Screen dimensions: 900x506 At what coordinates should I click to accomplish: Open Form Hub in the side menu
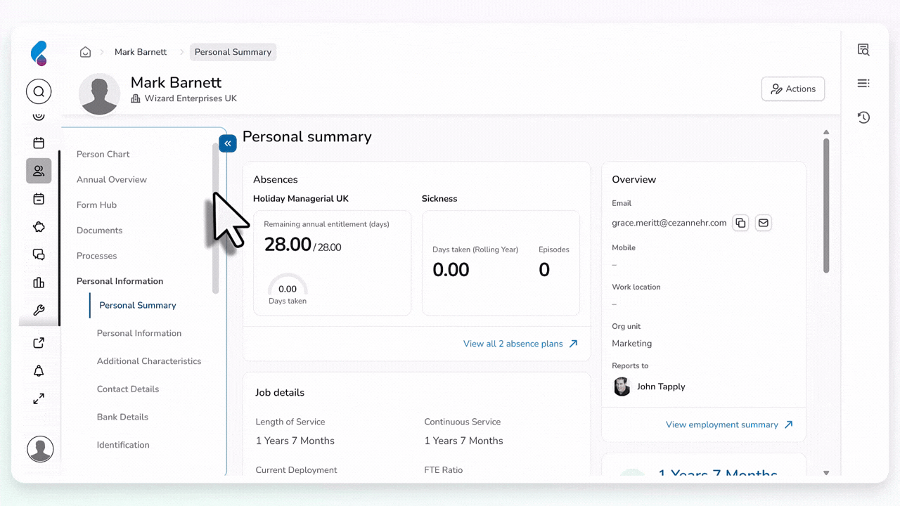point(96,205)
